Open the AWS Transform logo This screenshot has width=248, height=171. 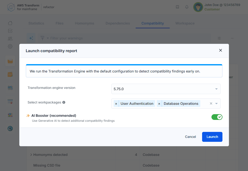click(x=11, y=7)
